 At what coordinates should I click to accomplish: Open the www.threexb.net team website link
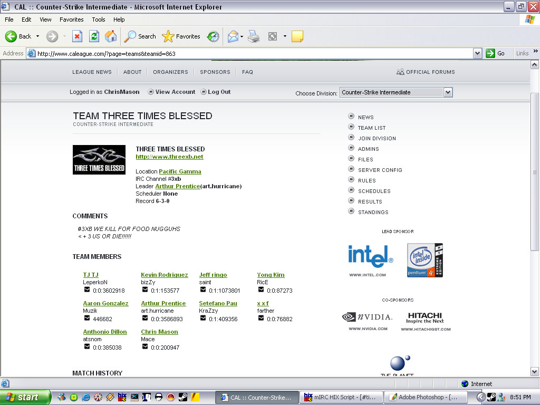(169, 157)
